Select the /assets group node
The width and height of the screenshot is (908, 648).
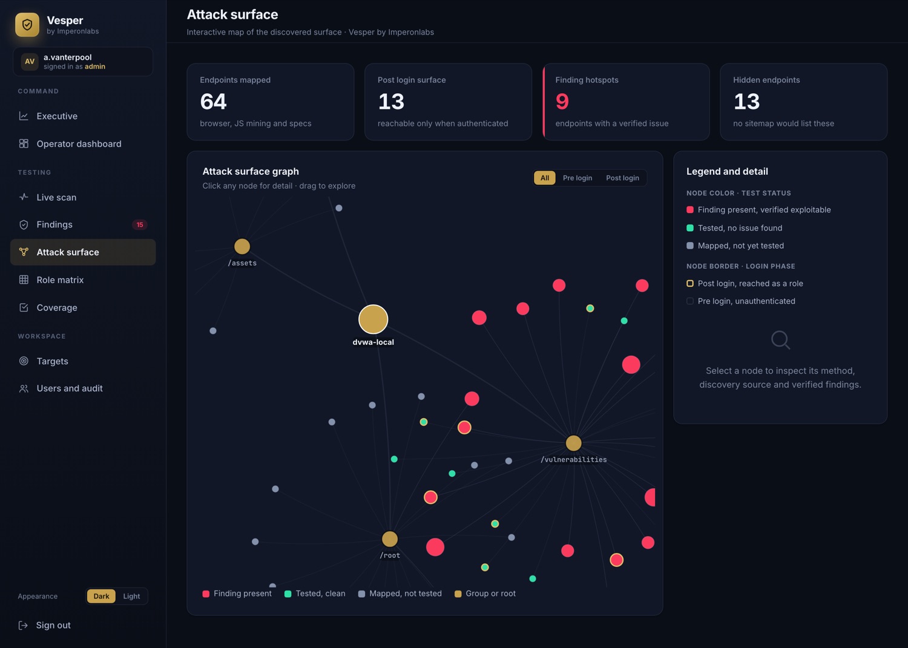coord(242,246)
